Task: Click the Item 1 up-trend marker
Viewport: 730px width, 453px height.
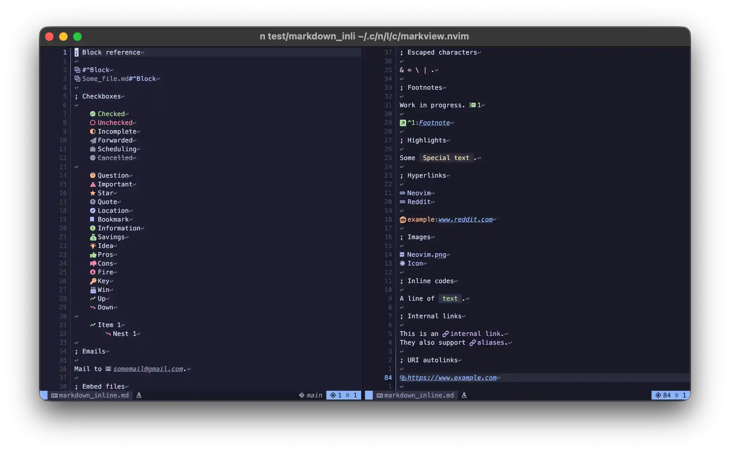Action: coord(93,325)
